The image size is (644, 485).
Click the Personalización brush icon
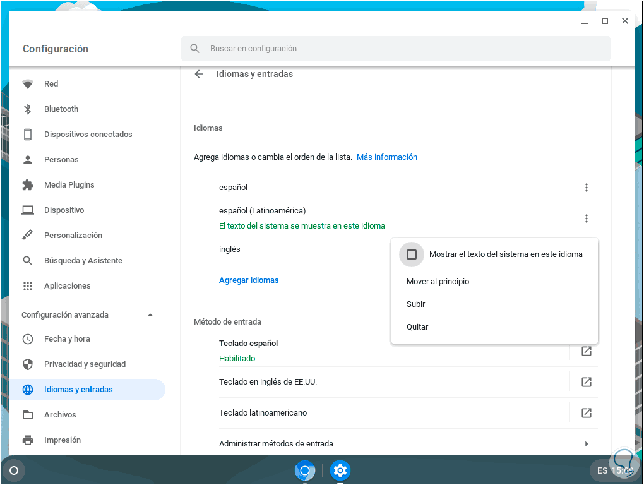coord(28,236)
